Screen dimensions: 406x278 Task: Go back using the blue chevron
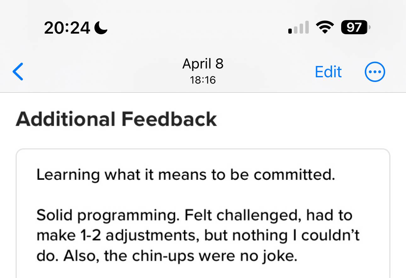[18, 72]
